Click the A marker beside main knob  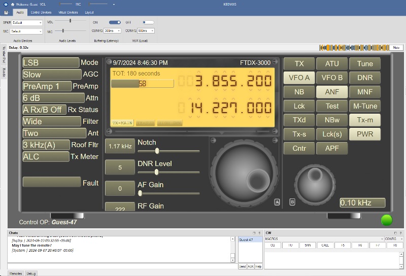[x=277, y=202]
